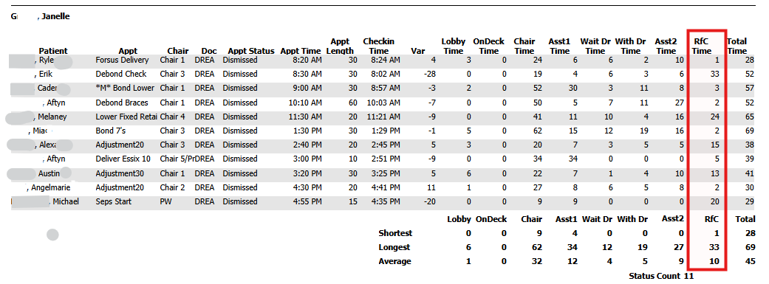
Task: Select the Status Count 11 text
Action: (661, 276)
